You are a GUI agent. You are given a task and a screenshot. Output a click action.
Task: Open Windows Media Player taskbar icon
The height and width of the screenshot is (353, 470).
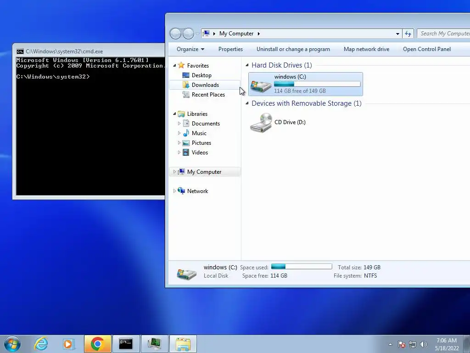pos(68,344)
